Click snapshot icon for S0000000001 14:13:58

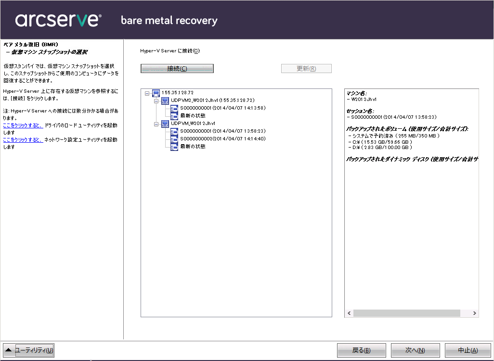point(174,108)
